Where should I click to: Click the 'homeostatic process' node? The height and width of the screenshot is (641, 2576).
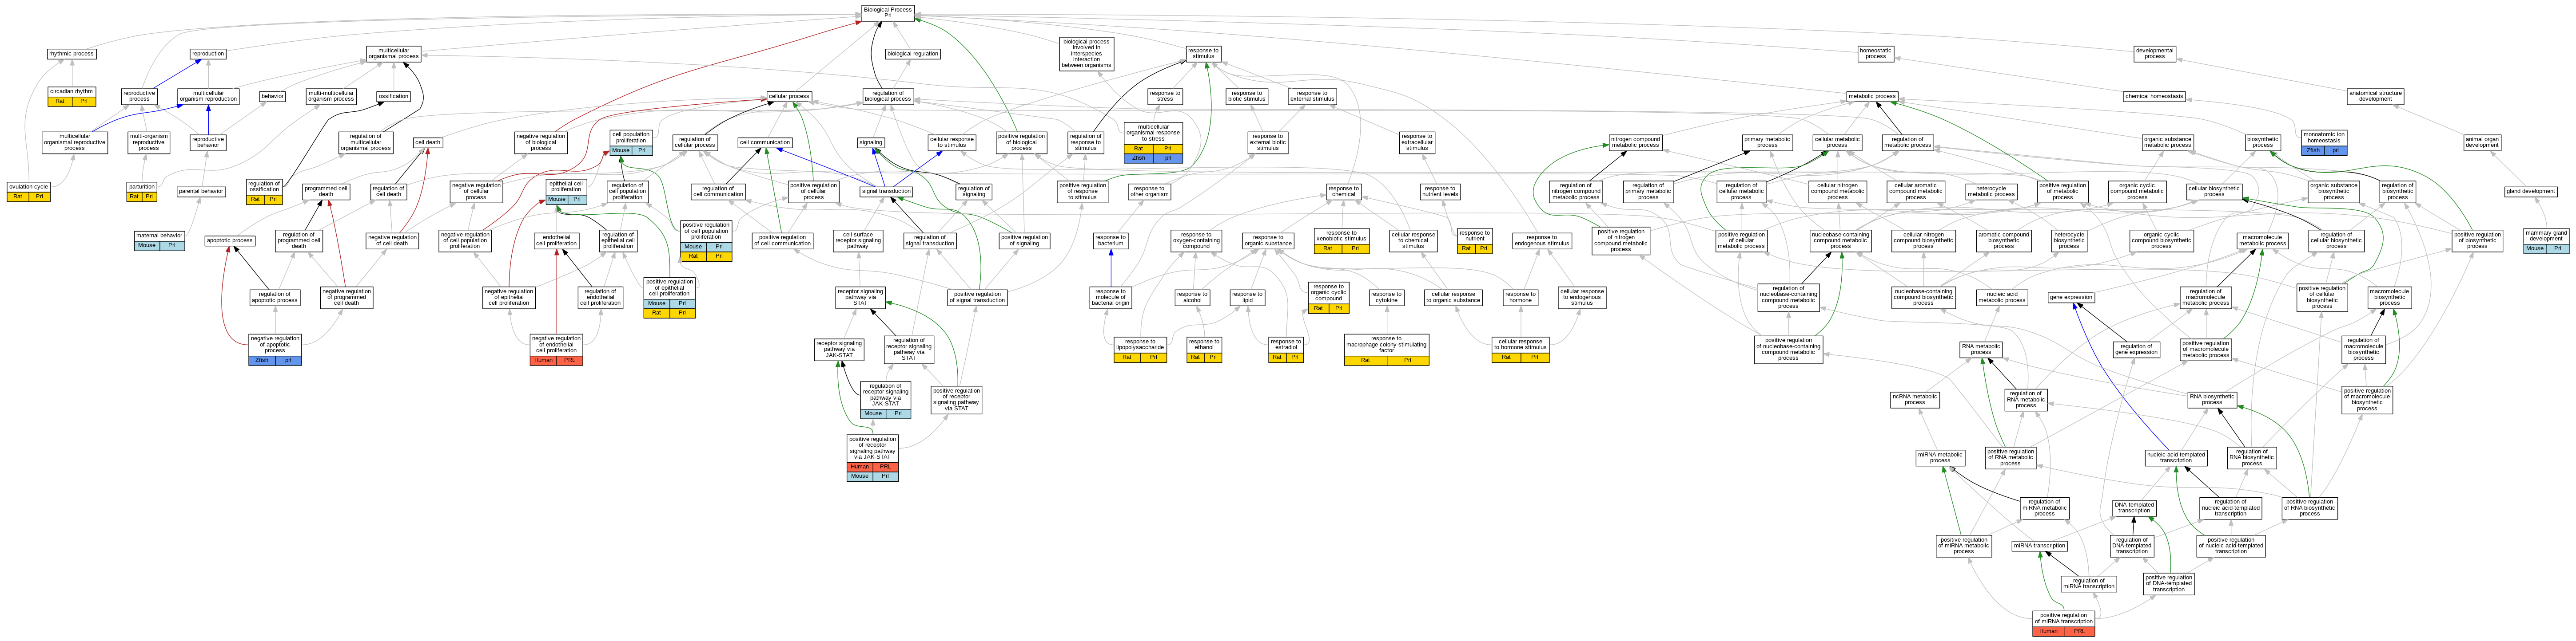point(1875,54)
